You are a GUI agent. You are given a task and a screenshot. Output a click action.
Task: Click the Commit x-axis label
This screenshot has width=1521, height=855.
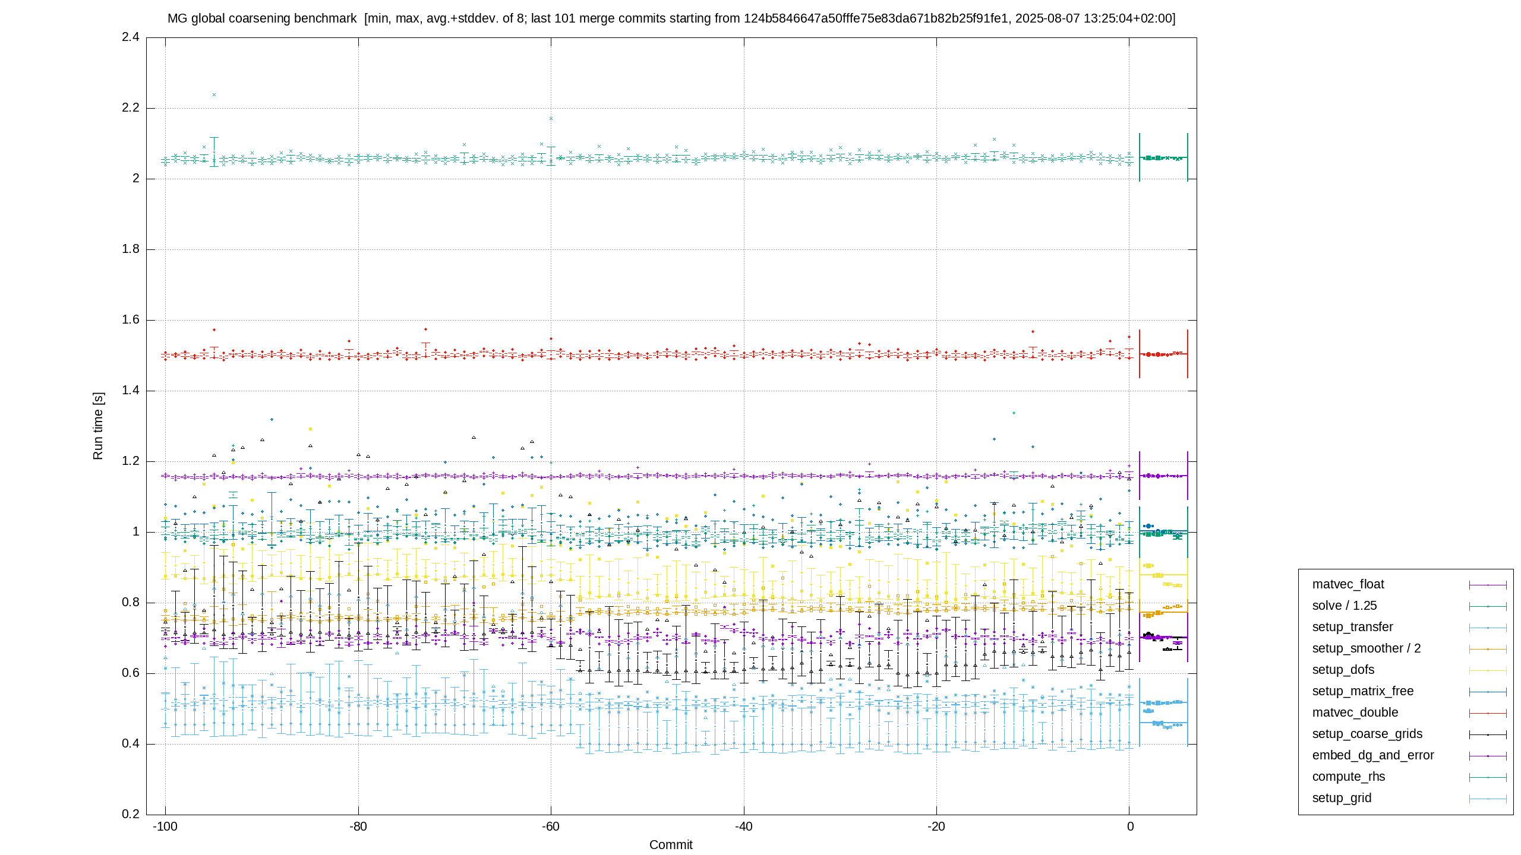coord(671,845)
